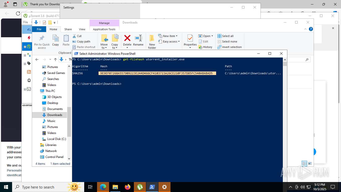Open Task View on taskbar

[90, 187]
